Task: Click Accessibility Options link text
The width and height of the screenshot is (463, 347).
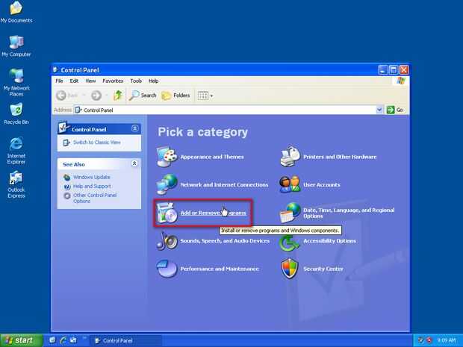Action: click(329, 241)
